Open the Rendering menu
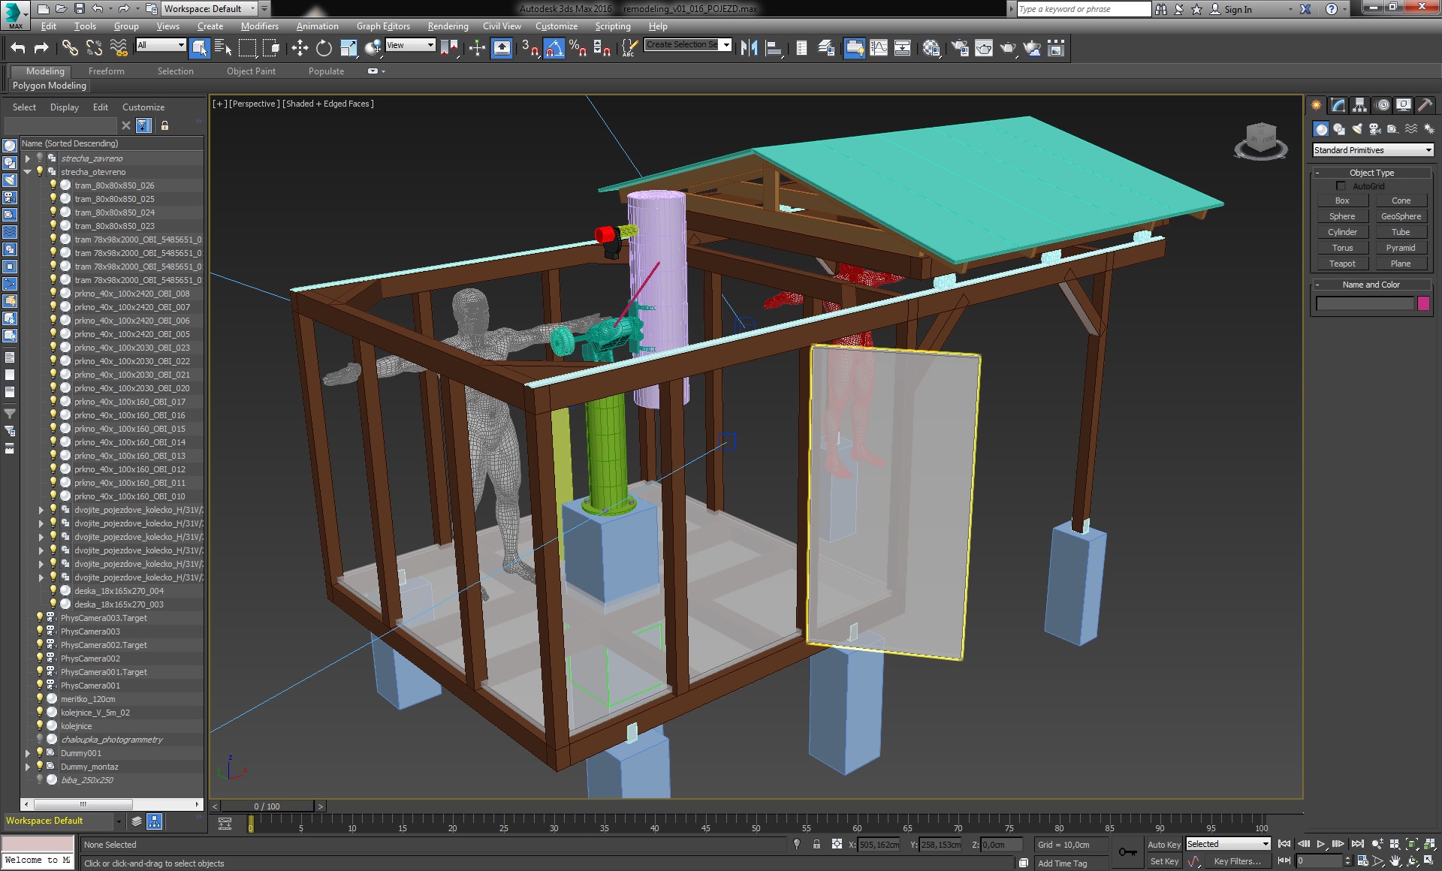1442x871 pixels. [448, 26]
